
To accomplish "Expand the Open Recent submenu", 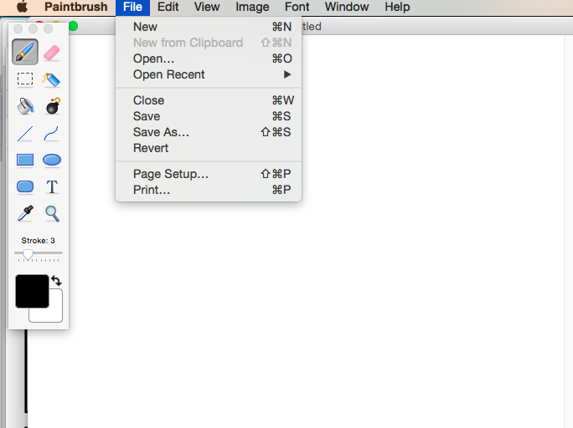I will (x=209, y=74).
